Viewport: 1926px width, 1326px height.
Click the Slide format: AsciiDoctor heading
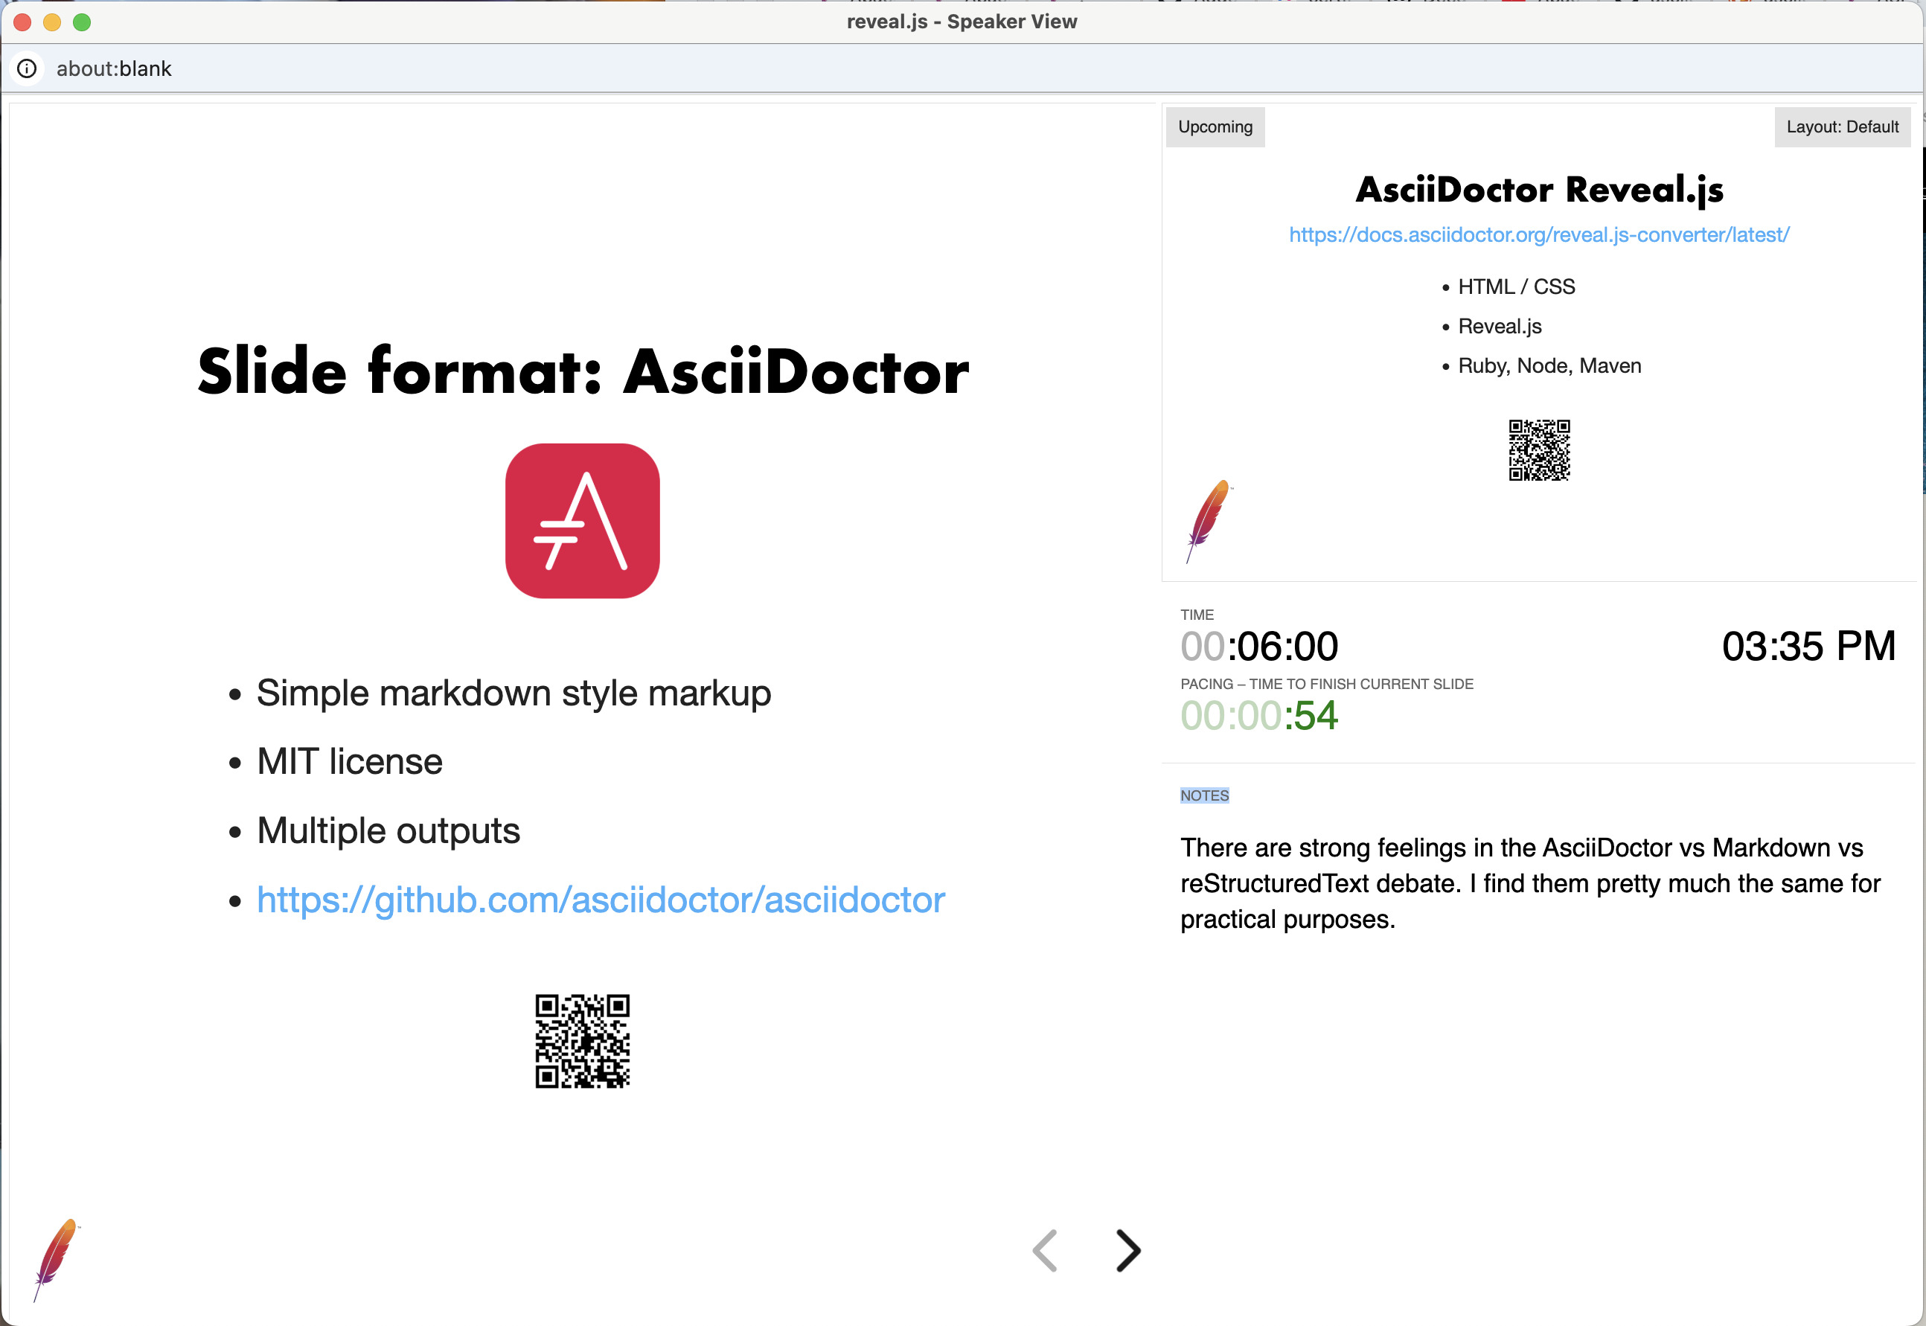583,371
